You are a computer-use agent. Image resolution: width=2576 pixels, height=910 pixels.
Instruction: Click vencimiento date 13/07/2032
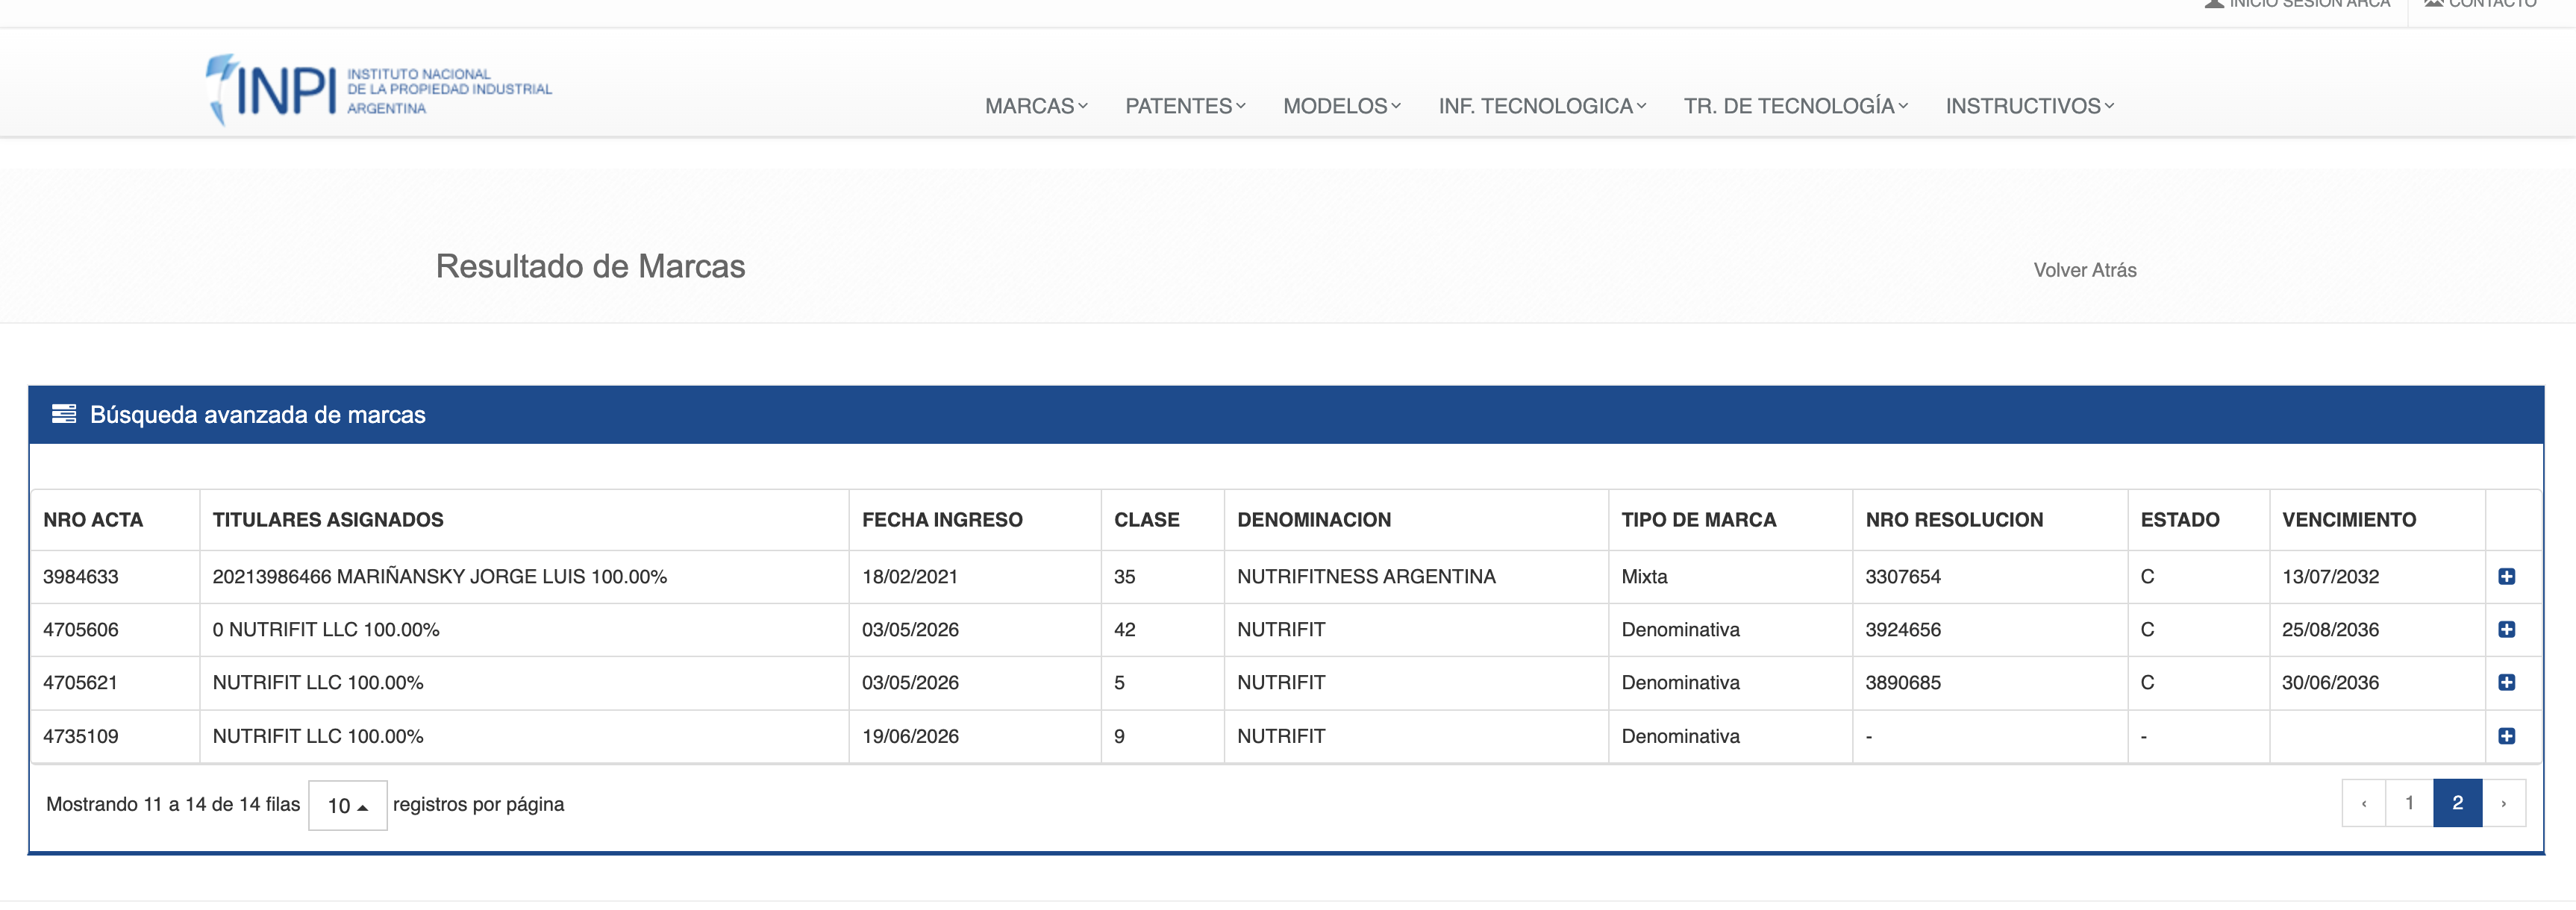tap(2330, 577)
